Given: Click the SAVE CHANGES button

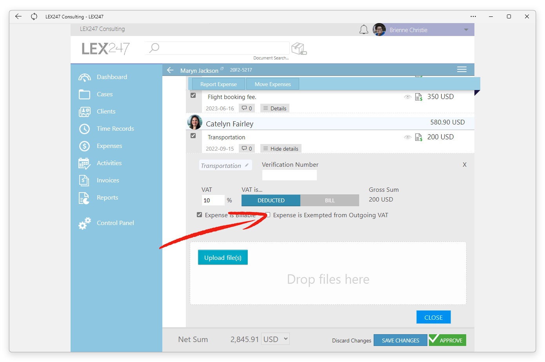Looking at the screenshot, I should pos(400,340).
